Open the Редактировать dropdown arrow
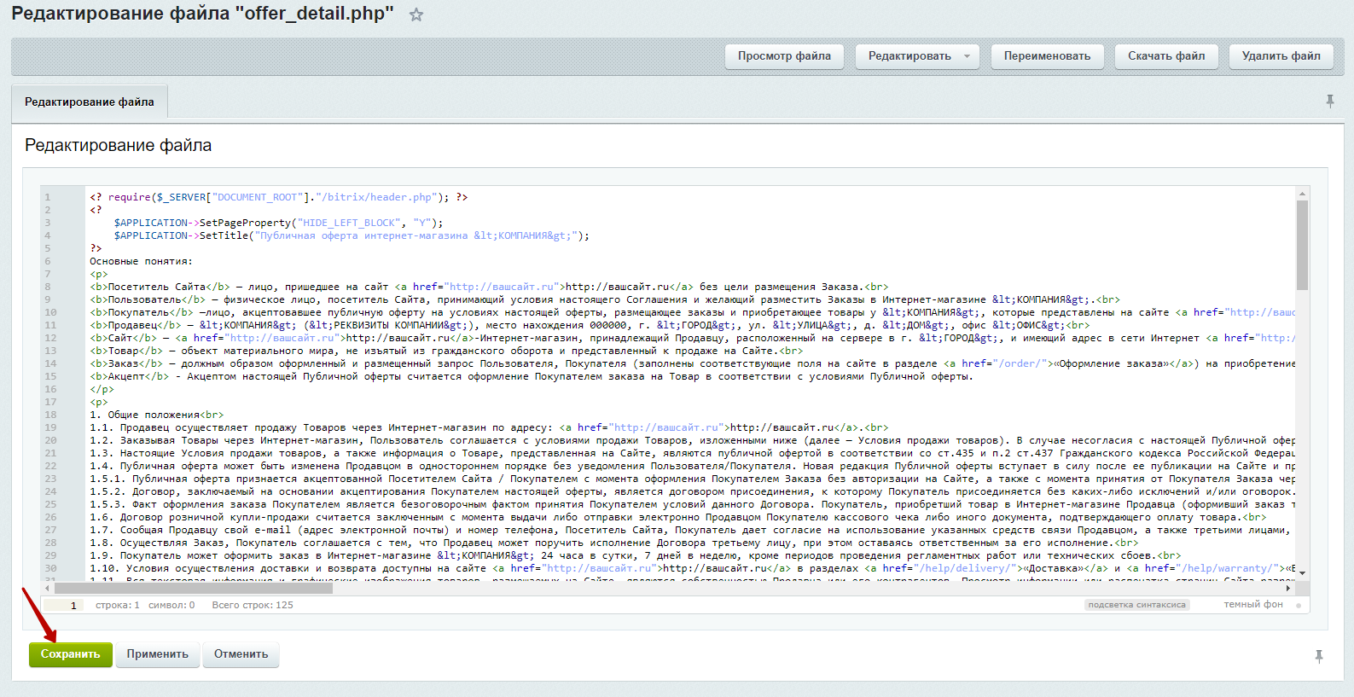The width and height of the screenshot is (1354, 697). point(967,56)
